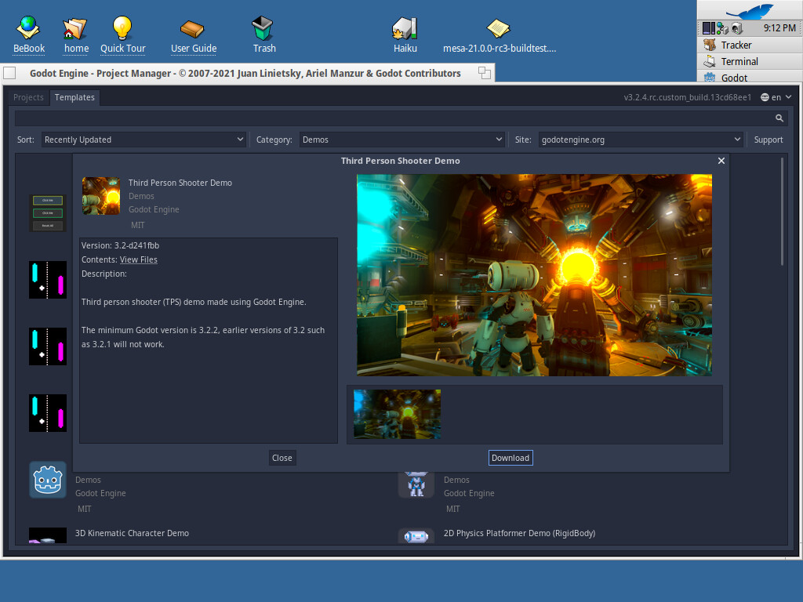Click the Godot window zoom button
The width and height of the screenshot is (803, 602).
(x=484, y=73)
